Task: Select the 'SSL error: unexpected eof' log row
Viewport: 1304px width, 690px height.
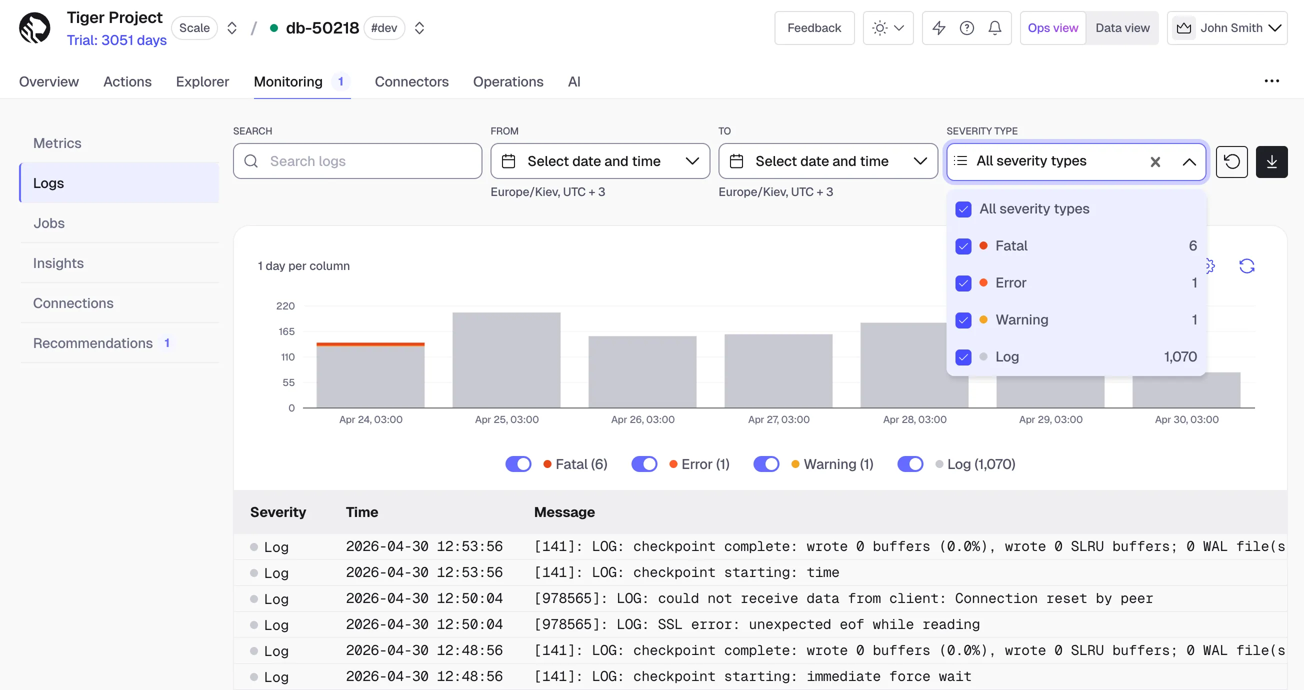Action: (x=760, y=624)
